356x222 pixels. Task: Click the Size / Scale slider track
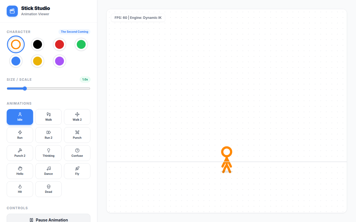48,89
